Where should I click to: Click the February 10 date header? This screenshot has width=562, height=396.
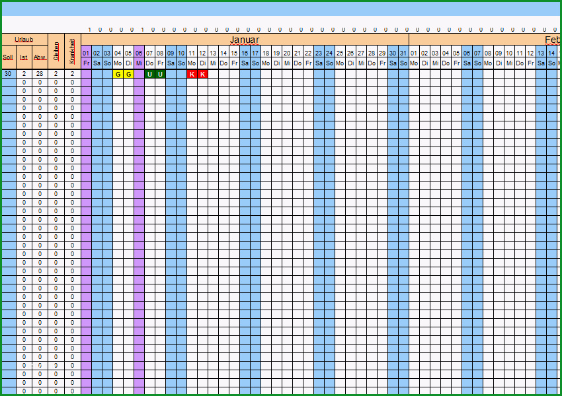click(509, 53)
